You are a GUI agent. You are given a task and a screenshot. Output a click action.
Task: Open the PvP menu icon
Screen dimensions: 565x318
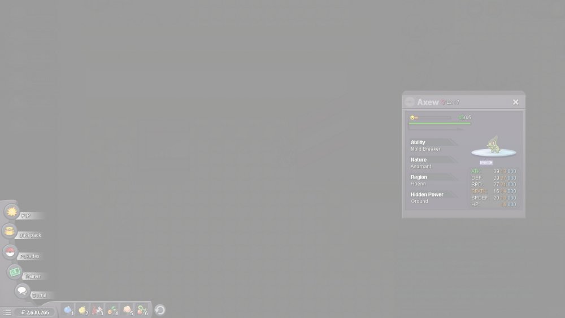point(12,212)
